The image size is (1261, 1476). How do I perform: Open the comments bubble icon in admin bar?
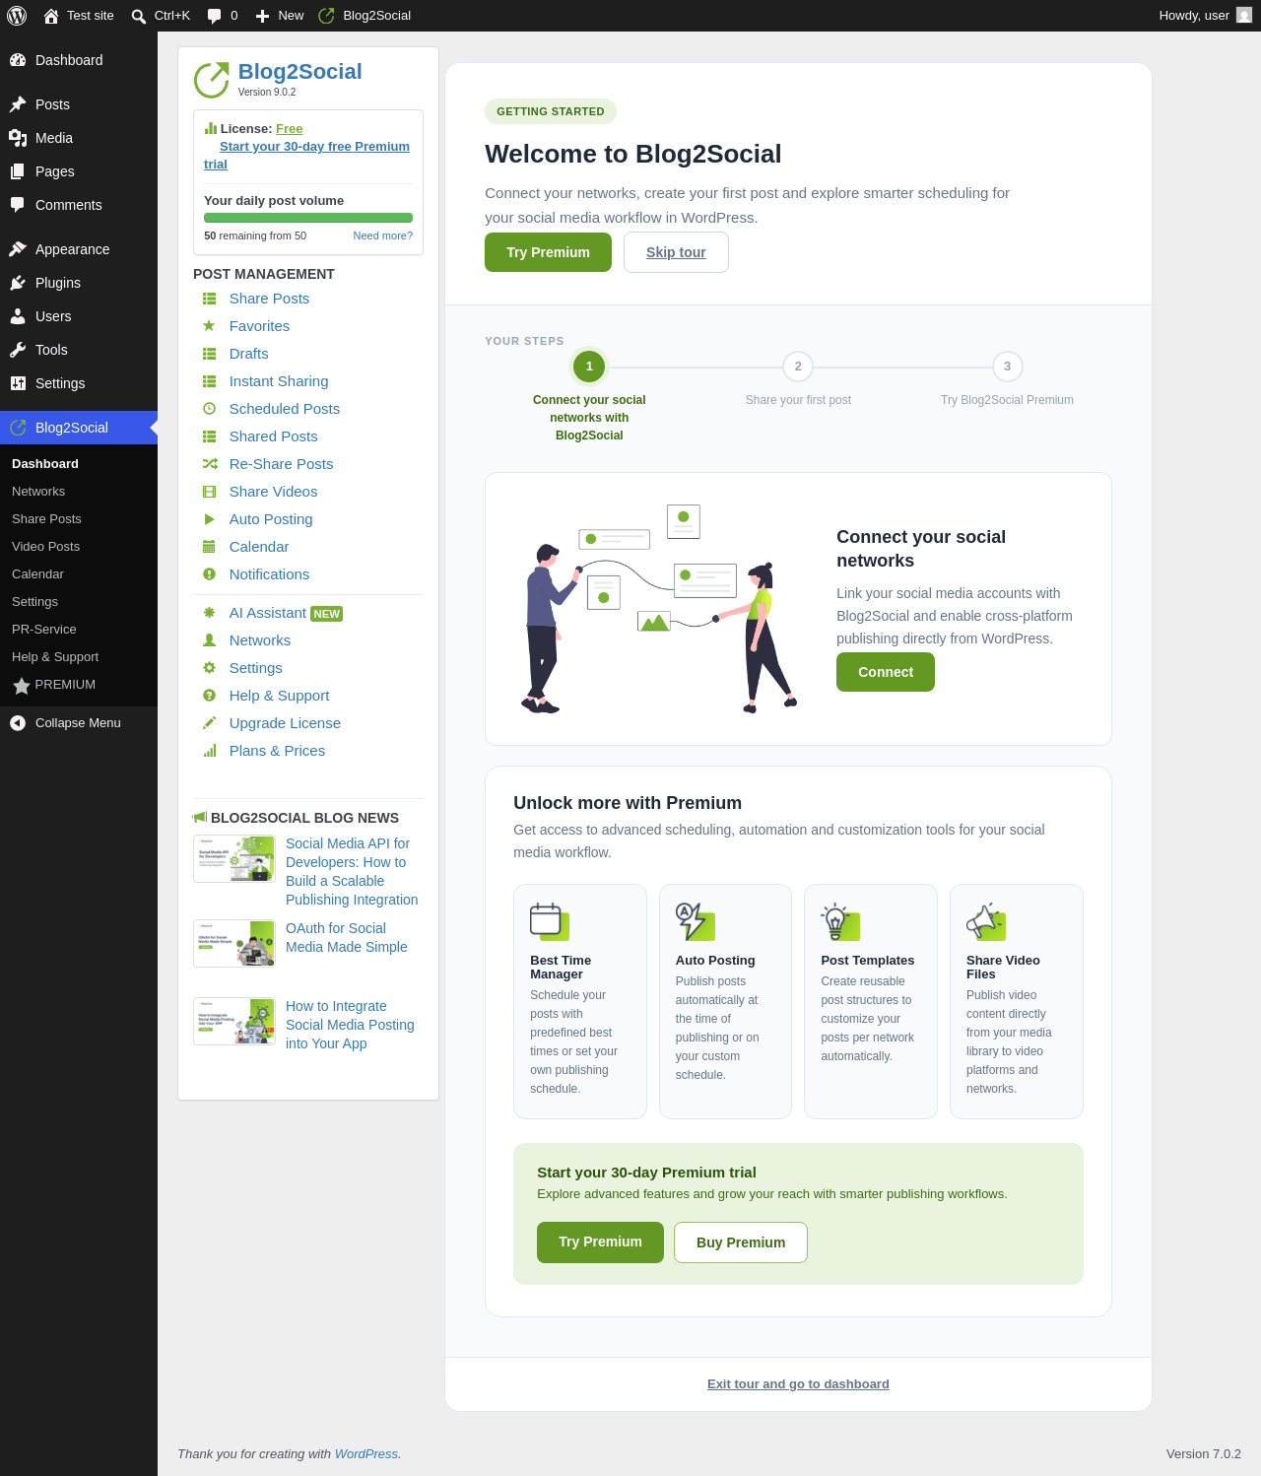point(215,16)
